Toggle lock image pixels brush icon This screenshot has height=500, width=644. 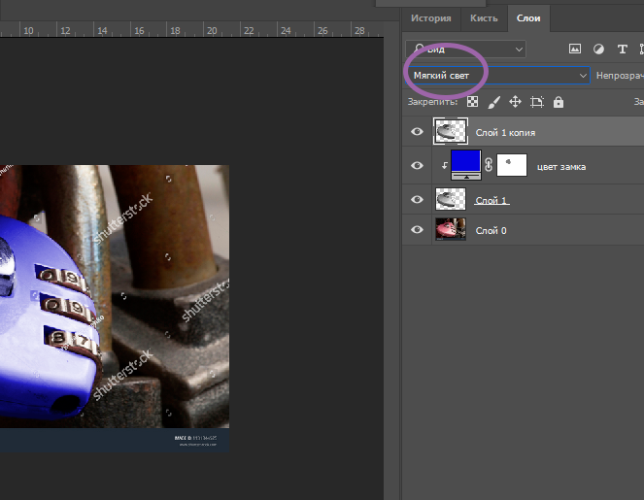coord(493,102)
